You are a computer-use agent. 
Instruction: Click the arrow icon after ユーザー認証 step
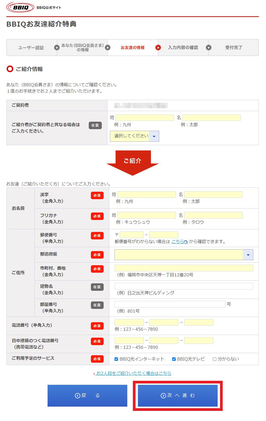(x=57, y=48)
